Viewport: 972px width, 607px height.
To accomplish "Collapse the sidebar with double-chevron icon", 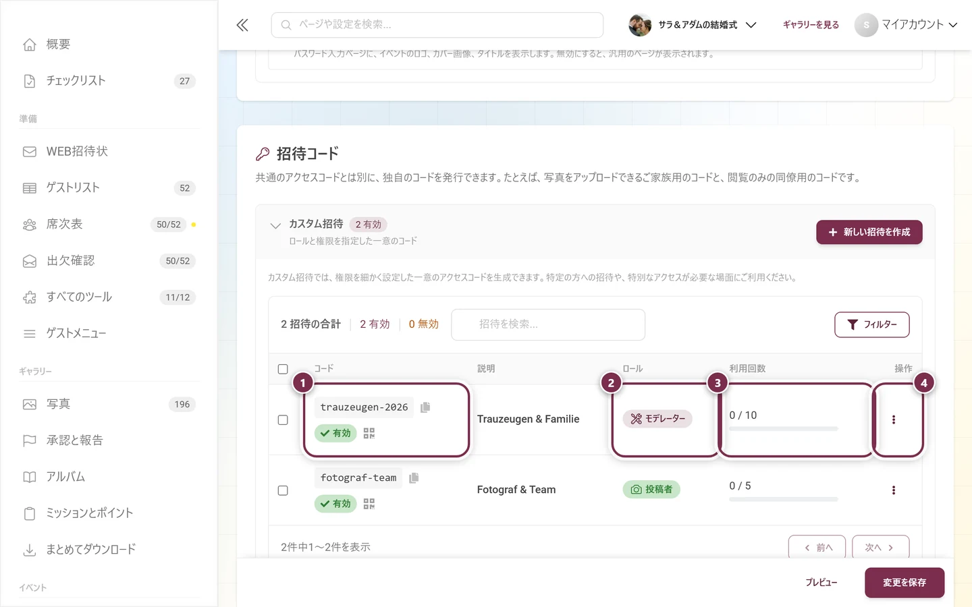I will click(242, 25).
